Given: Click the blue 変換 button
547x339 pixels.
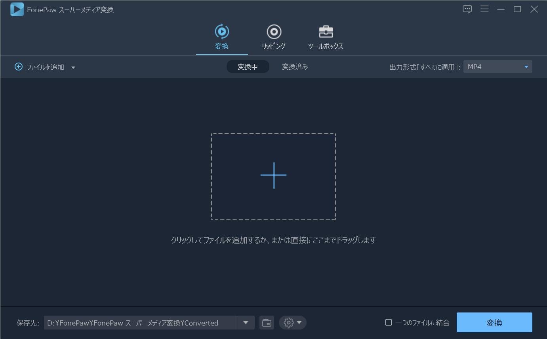Looking at the screenshot, I should (494, 322).
